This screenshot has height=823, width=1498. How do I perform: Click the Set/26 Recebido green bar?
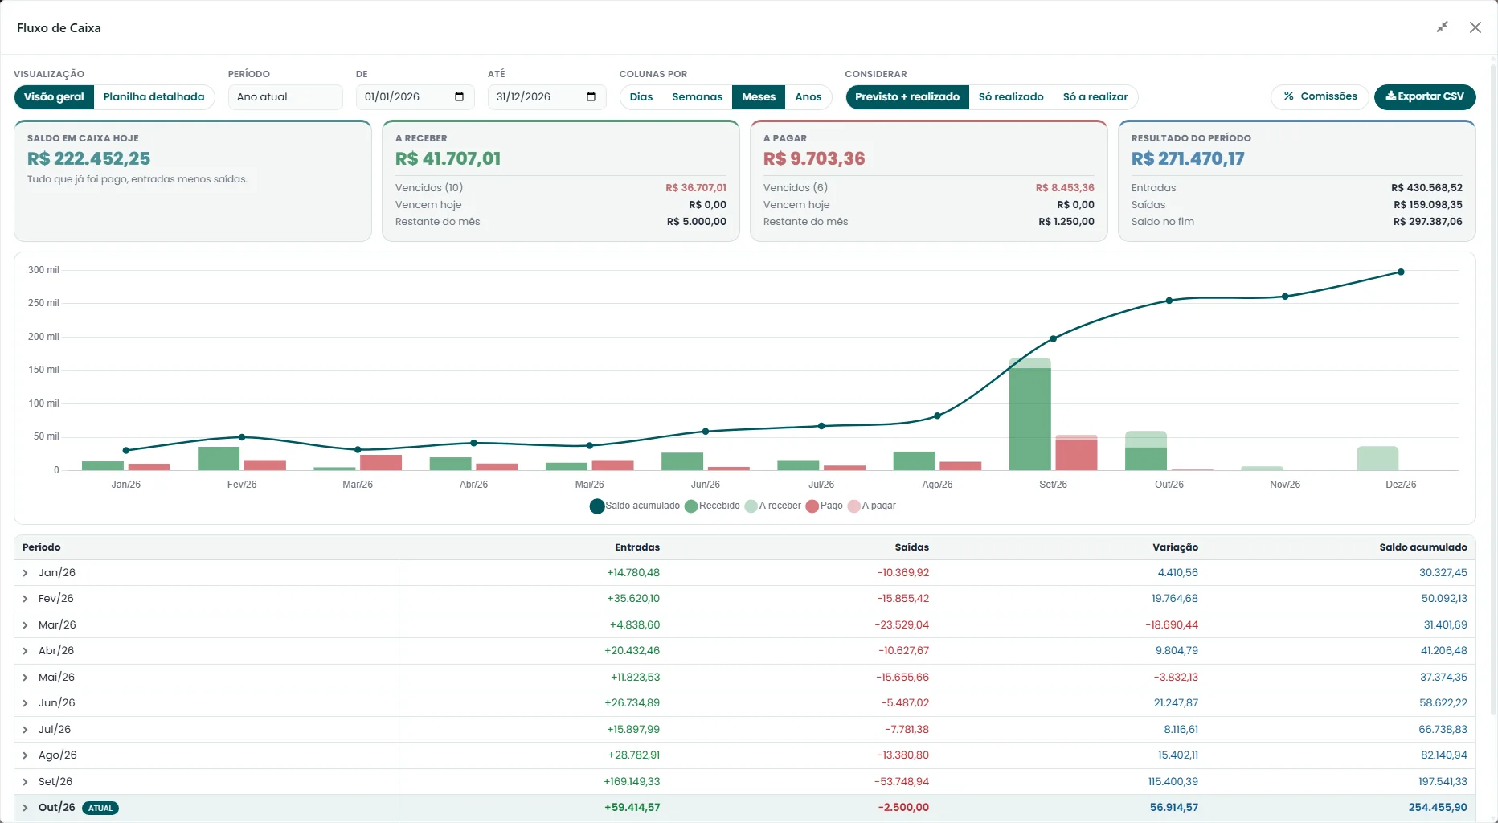(x=1030, y=419)
